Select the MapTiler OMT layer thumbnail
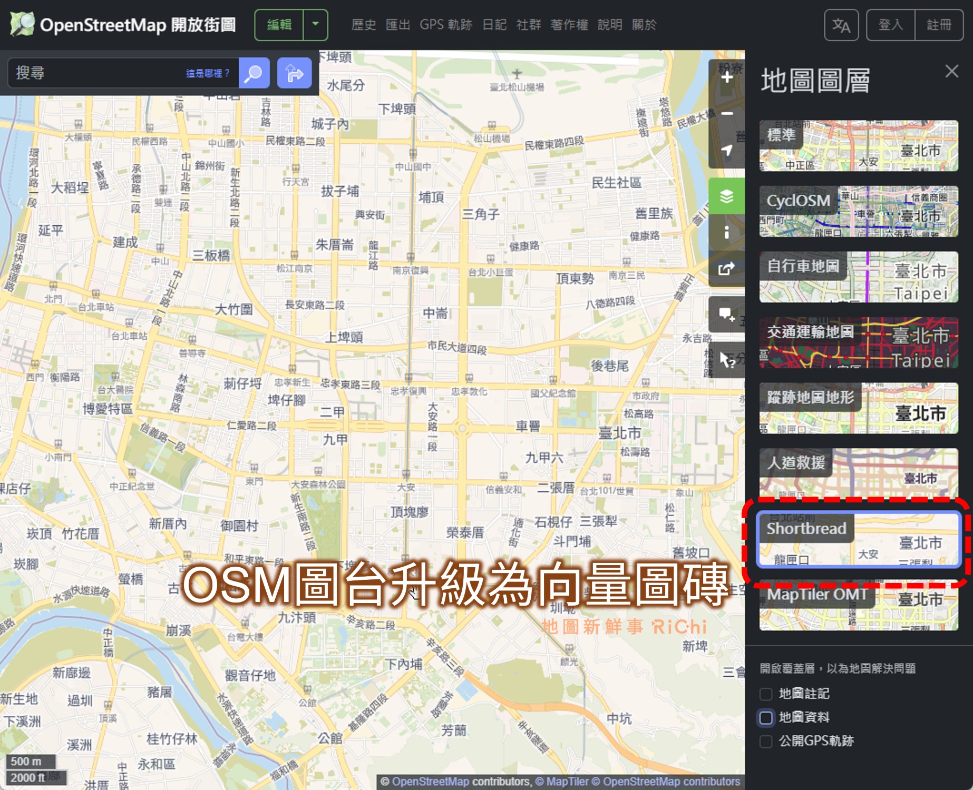The width and height of the screenshot is (973, 790). point(859,605)
